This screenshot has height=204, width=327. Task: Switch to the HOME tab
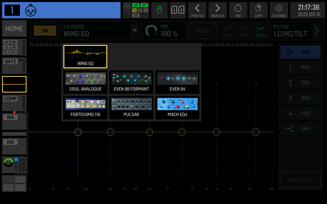coord(14,29)
